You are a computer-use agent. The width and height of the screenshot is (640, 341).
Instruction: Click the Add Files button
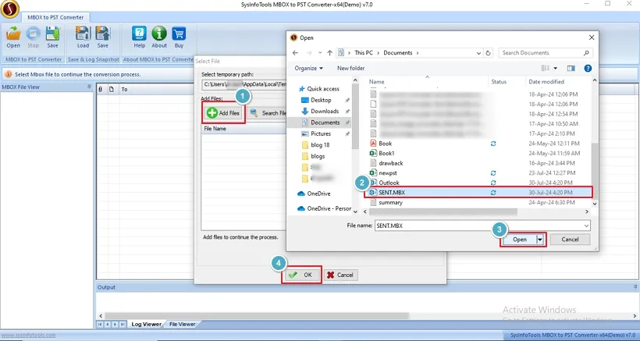click(223, 113)
